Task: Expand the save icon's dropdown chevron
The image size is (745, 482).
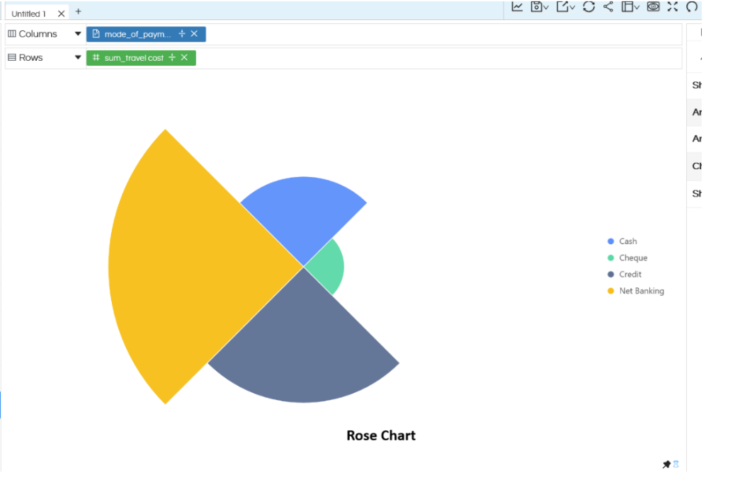Action: point(547,7)
